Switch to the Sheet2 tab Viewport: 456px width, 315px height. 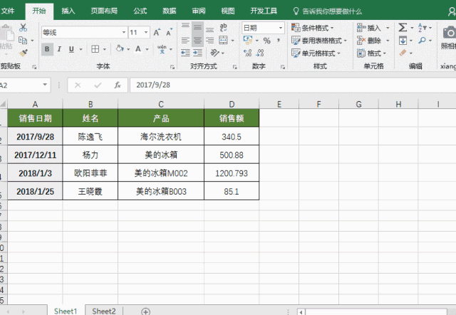click(104, 311)
